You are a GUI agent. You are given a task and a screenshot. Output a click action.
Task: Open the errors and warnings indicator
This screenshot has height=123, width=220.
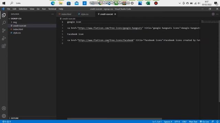tap(7, 122)
